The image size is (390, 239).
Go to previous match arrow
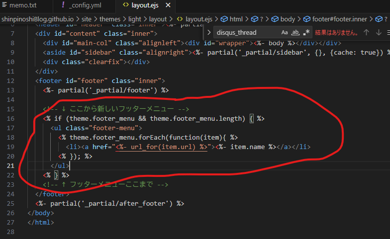pos(366,33)
